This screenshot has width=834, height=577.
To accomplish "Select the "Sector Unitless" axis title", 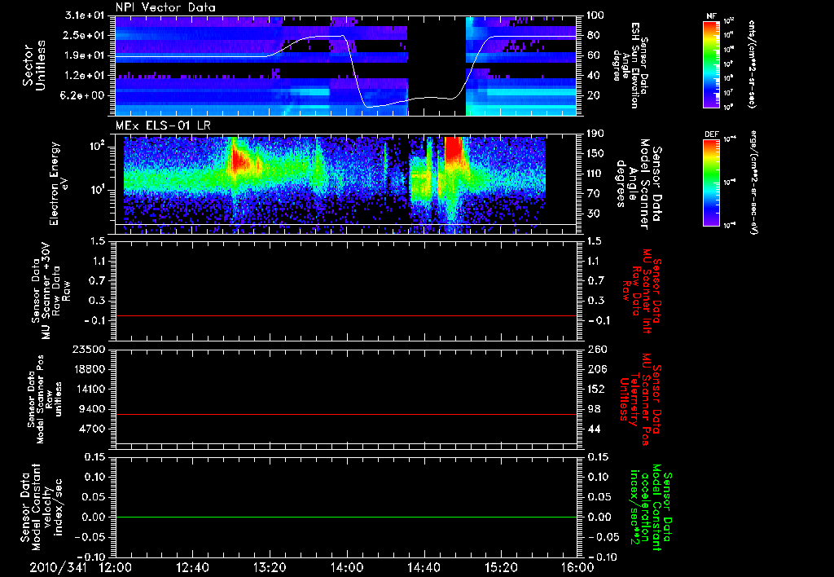I will point(34,65).
